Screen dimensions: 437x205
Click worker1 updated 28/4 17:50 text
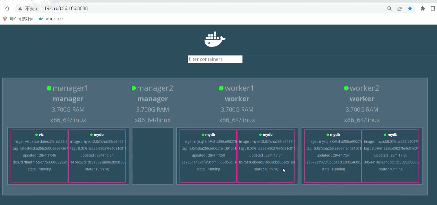(208, 155)
